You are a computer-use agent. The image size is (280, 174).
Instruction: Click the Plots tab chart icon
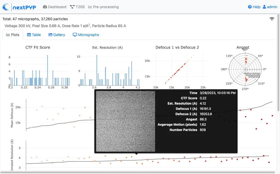point(7,35)
